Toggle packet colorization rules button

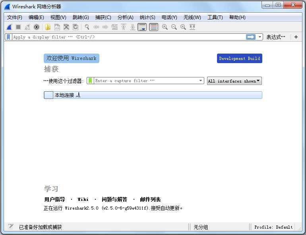tap(153, 27)
